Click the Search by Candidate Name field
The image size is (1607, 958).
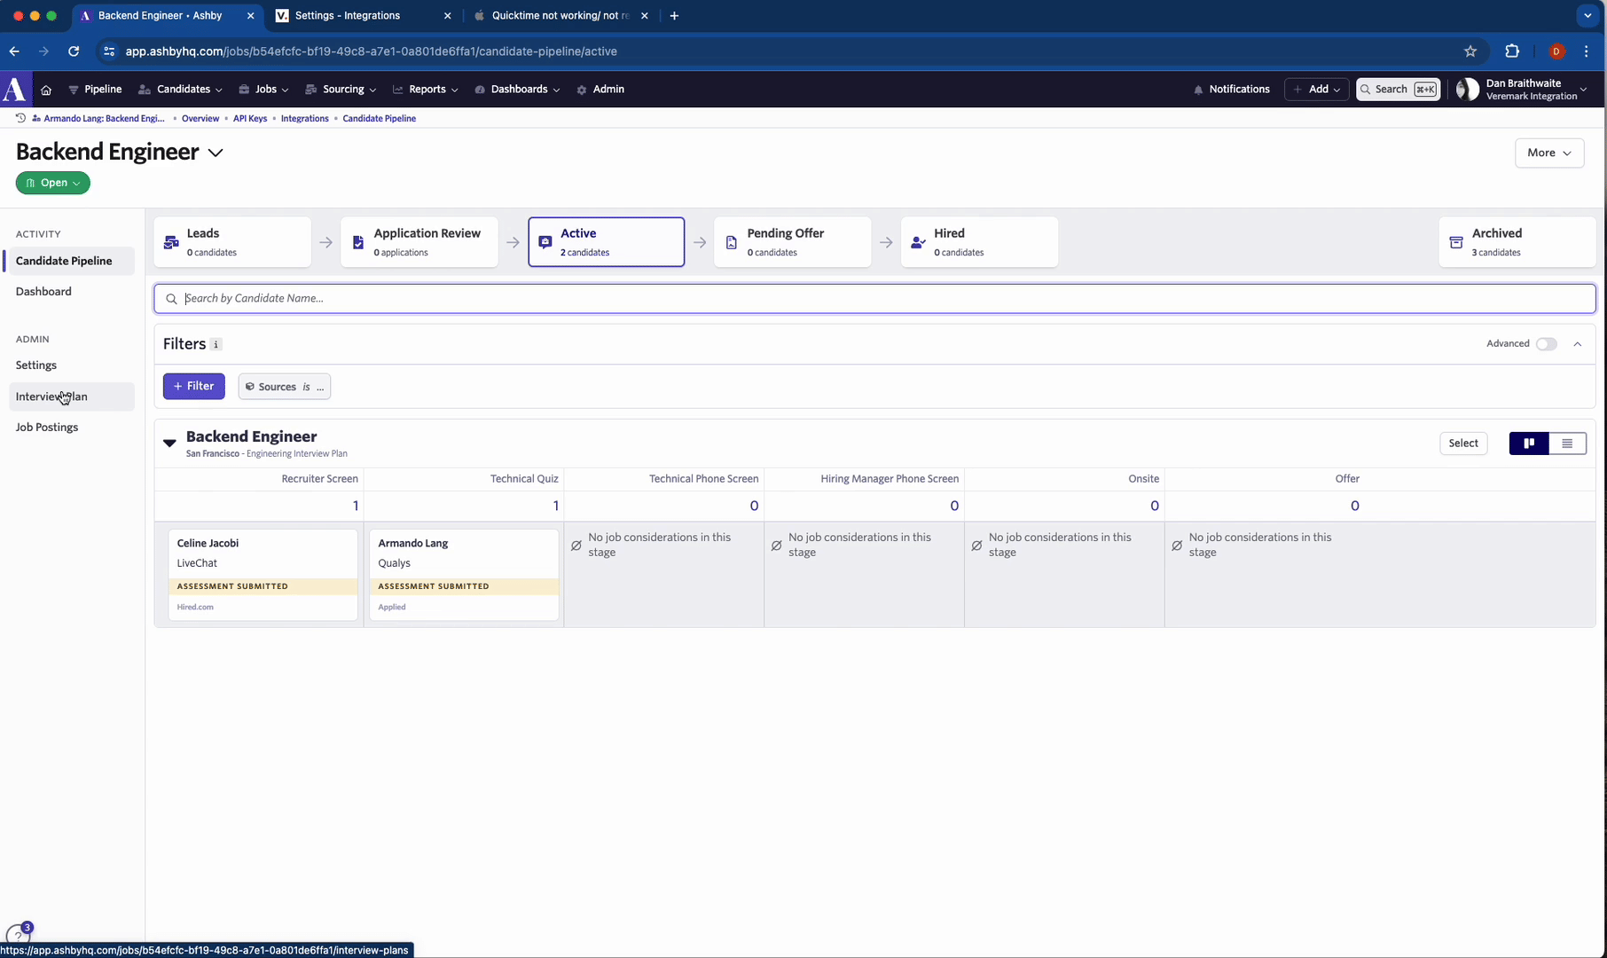(874, 299)
